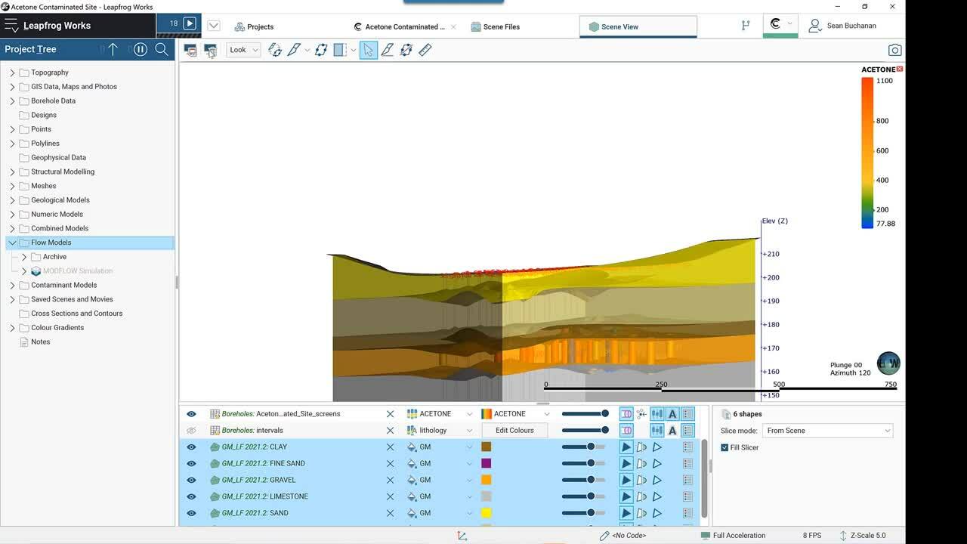This screenshot has width=967, height=544.
Task: Open the Projects tab
Action: tap(254, 26)
